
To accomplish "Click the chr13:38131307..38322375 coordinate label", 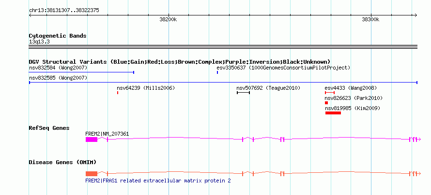I will pyautogui.click(x=64, y=11).
